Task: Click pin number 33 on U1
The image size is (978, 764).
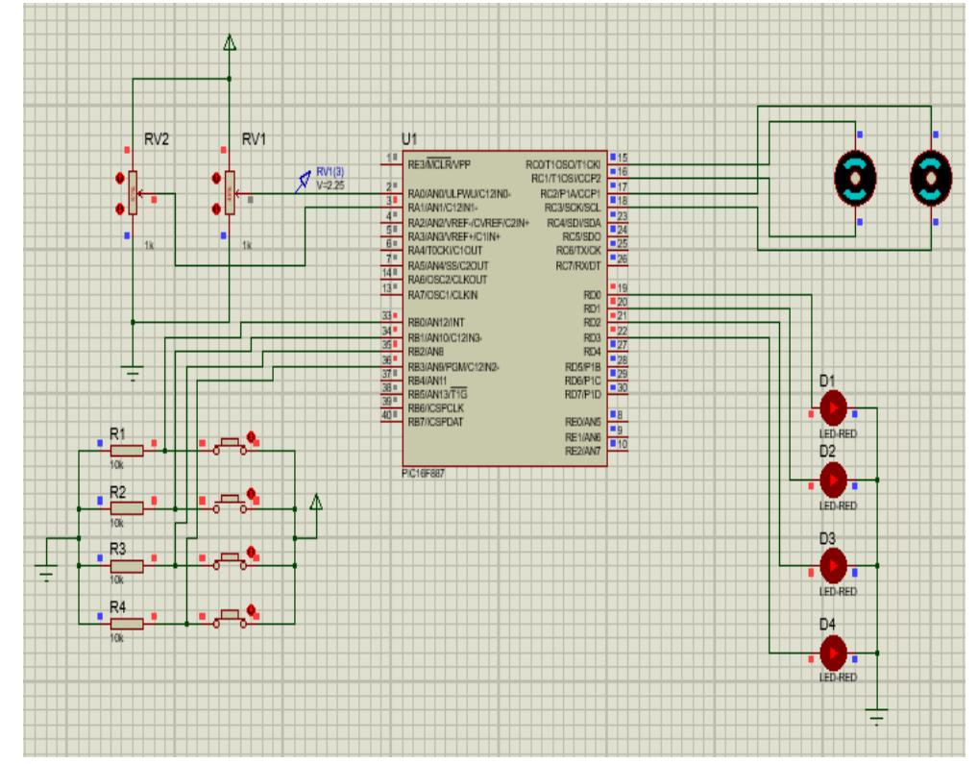Action: (x=387, y=315)
